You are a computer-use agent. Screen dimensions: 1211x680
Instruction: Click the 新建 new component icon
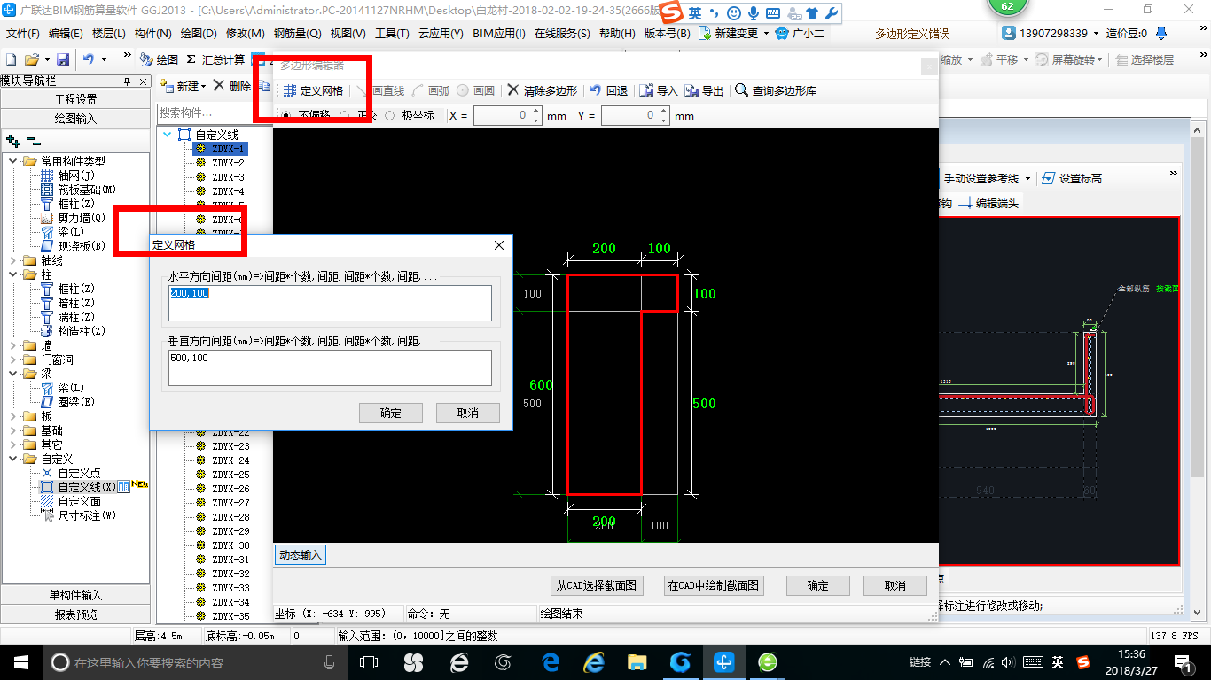166,86
